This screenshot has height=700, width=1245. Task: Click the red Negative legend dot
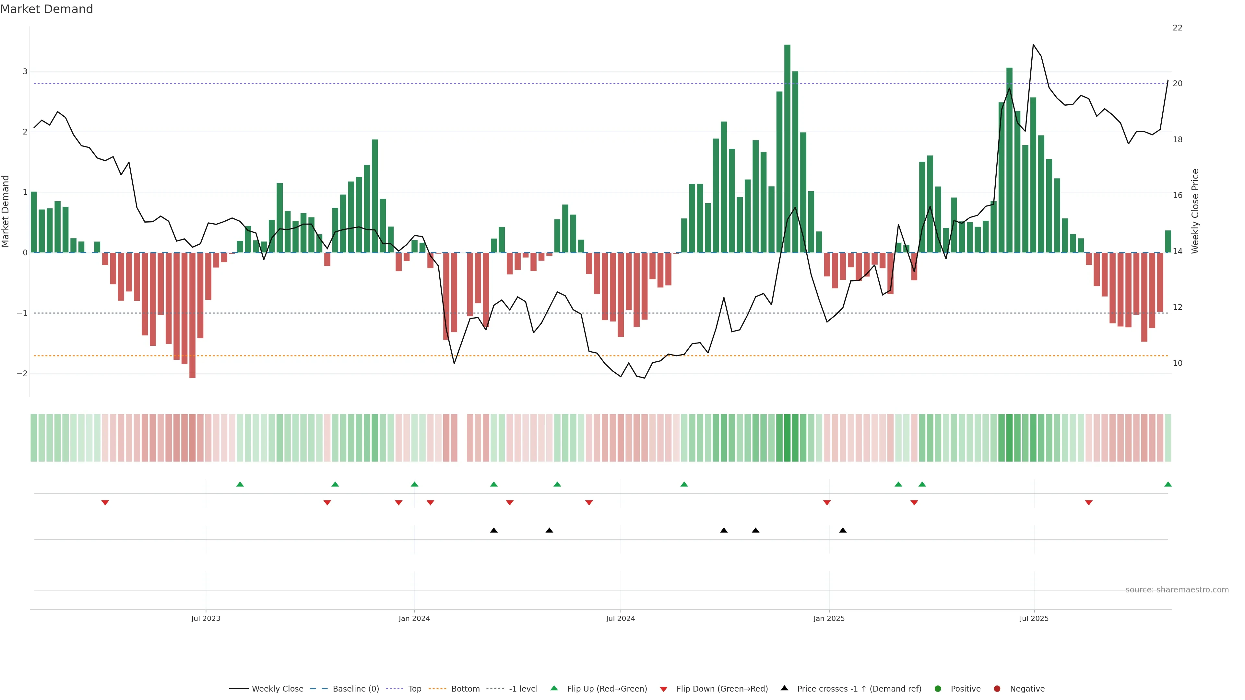point(997,688)
